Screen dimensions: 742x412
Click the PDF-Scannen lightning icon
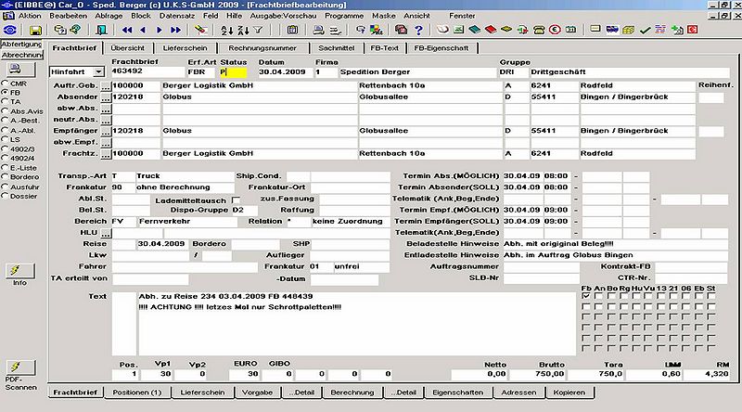(19, 367)
